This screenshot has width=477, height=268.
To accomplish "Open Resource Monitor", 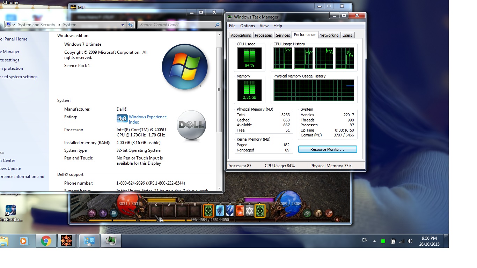I will 328,149.
